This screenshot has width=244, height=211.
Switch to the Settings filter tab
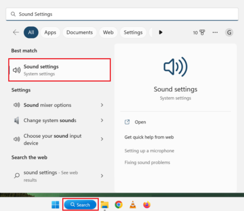click(x=133, y=32)
